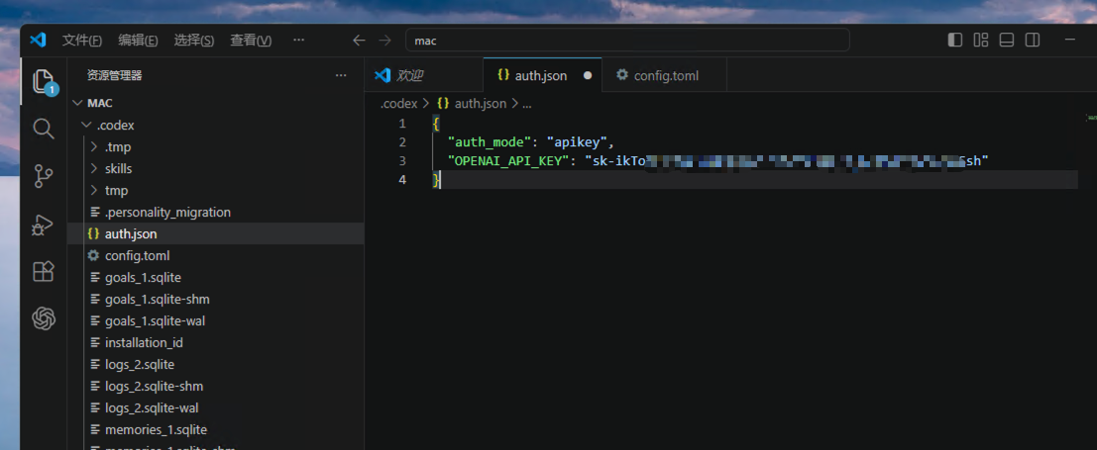The width and height of the screenshot is (1097, 450).
Task: Toggle the primary sidebar visibility
Action: [x=955, y=40]
